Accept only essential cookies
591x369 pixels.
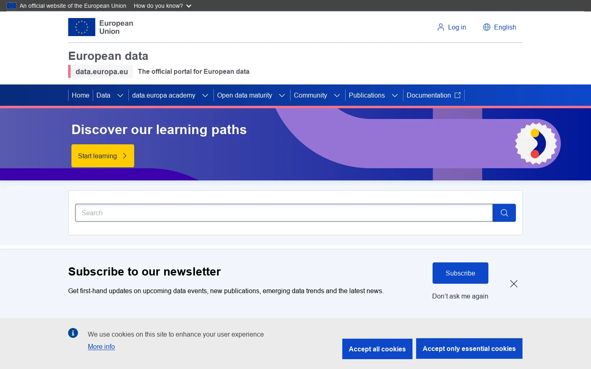pyautogui.click(x=469, y=348)
